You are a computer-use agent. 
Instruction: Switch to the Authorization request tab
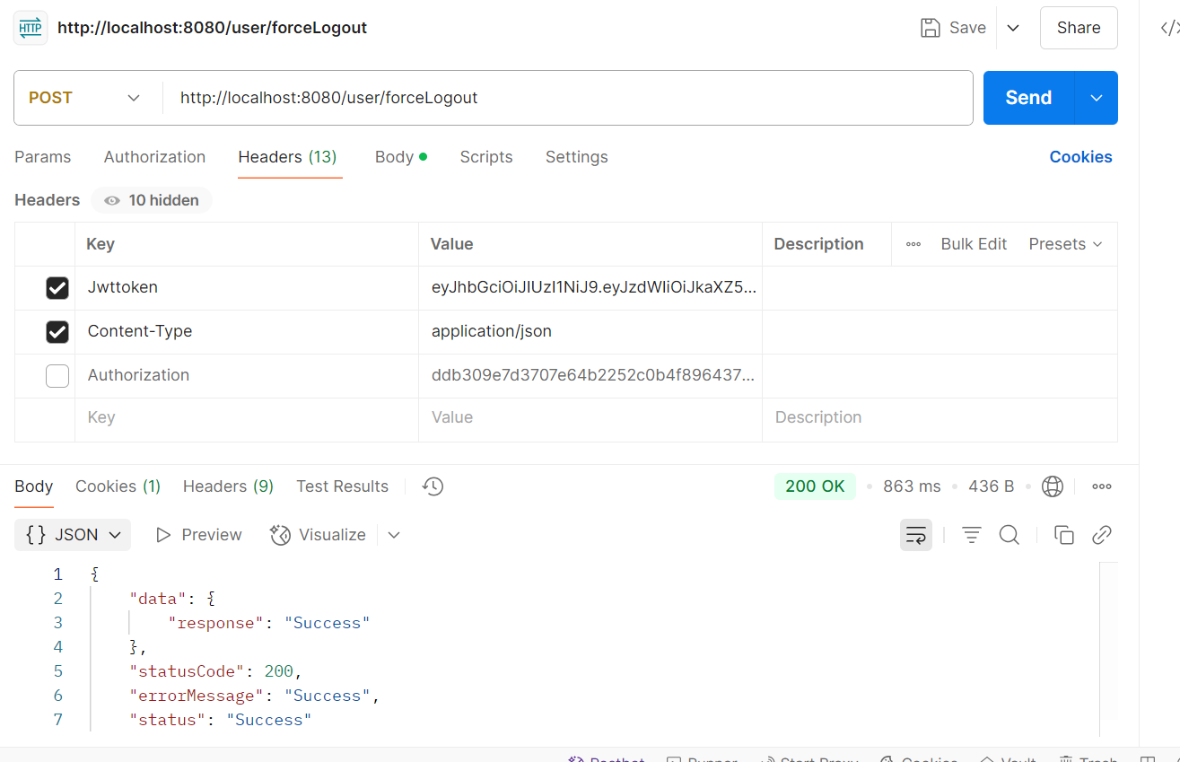coord(154,157)
